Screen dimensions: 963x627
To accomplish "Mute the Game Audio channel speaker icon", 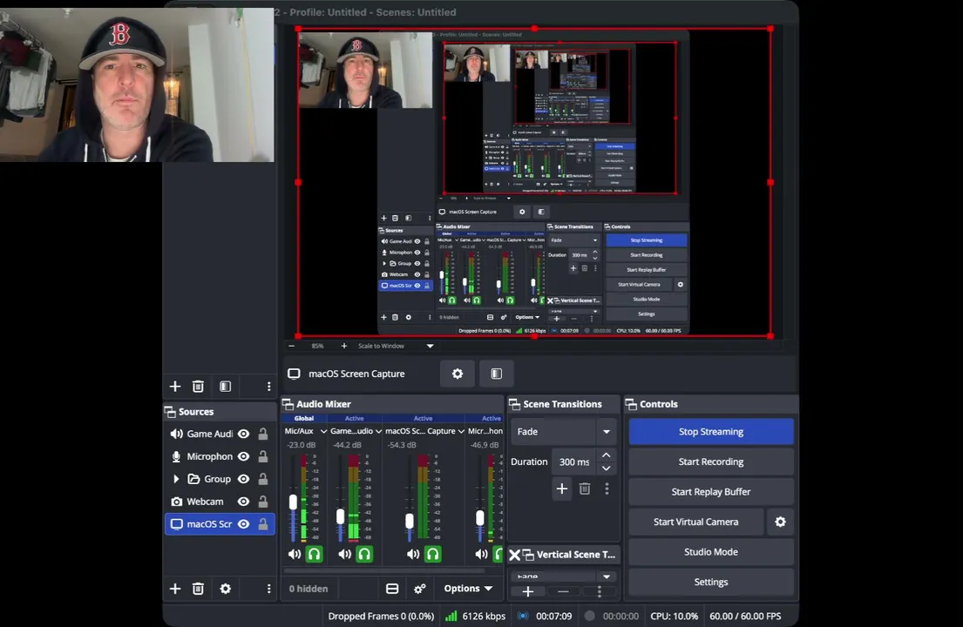I will pyautogui.click(x=345, y=555).
